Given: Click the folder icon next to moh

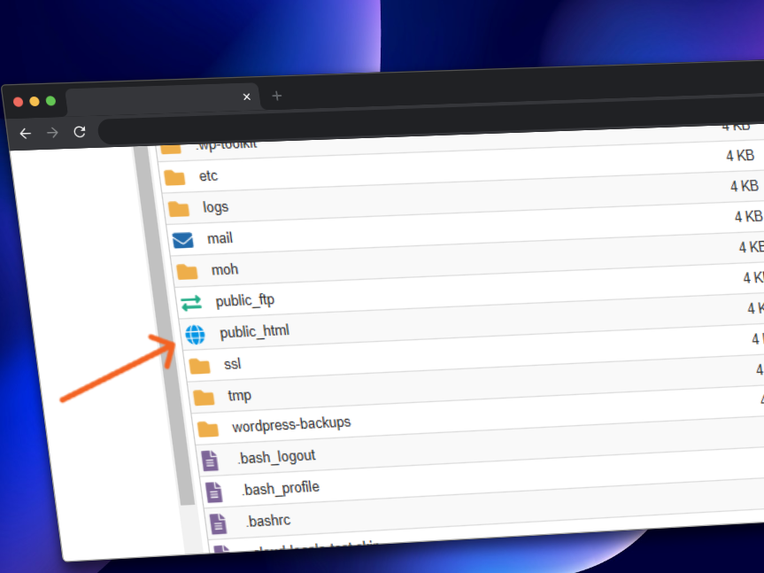Looking at the screenshot, I should pyautogui.click(x=187, y=271).
